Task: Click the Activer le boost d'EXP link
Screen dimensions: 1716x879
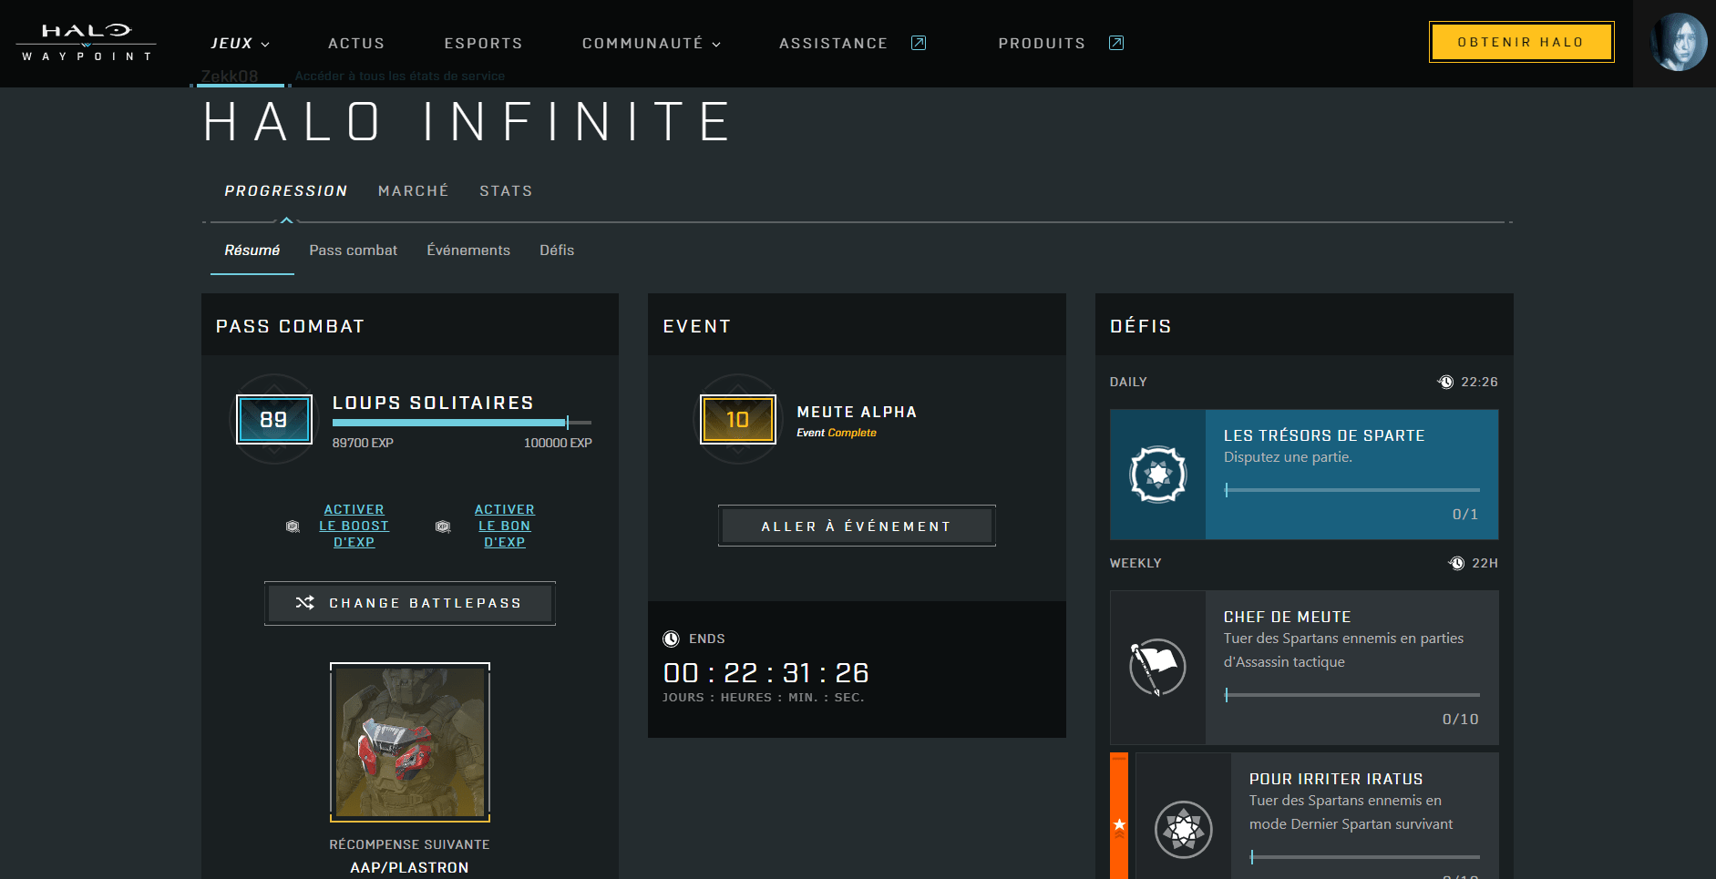Action: coord(354,526)
